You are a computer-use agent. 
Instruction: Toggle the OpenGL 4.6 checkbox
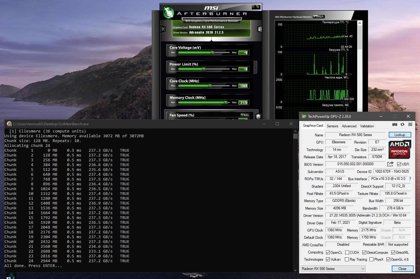388,259
